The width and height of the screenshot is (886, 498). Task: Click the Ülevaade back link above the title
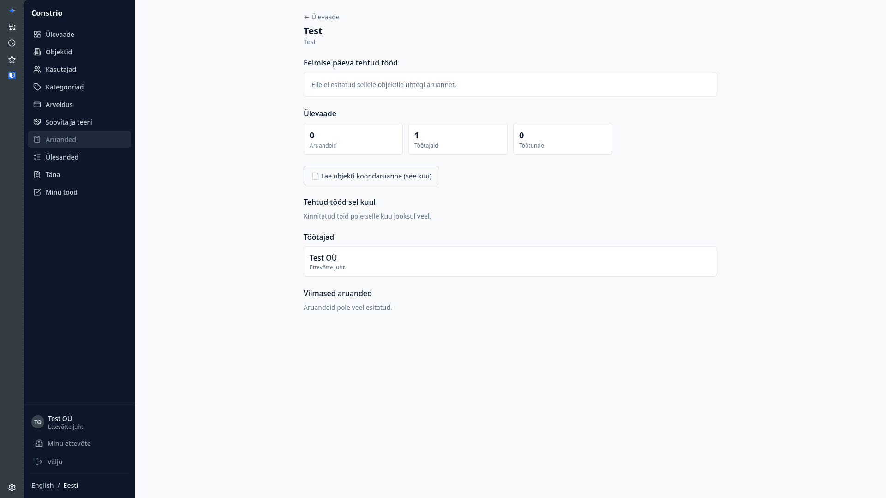tap(322, 17)
